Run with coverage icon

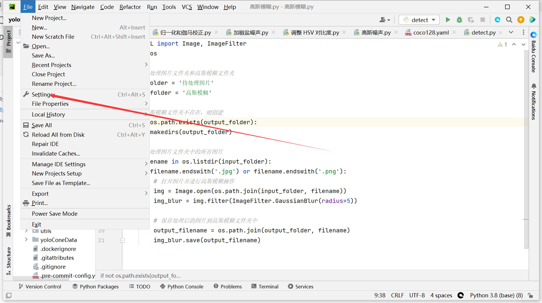(x=471, y=20)
